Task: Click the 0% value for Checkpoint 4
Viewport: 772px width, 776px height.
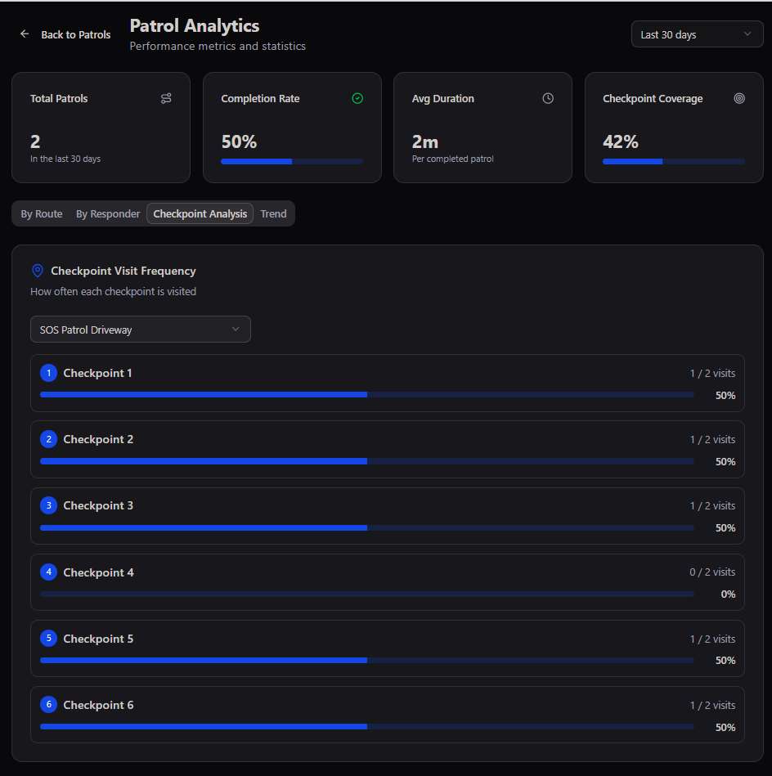Action: tap(728, 594)
